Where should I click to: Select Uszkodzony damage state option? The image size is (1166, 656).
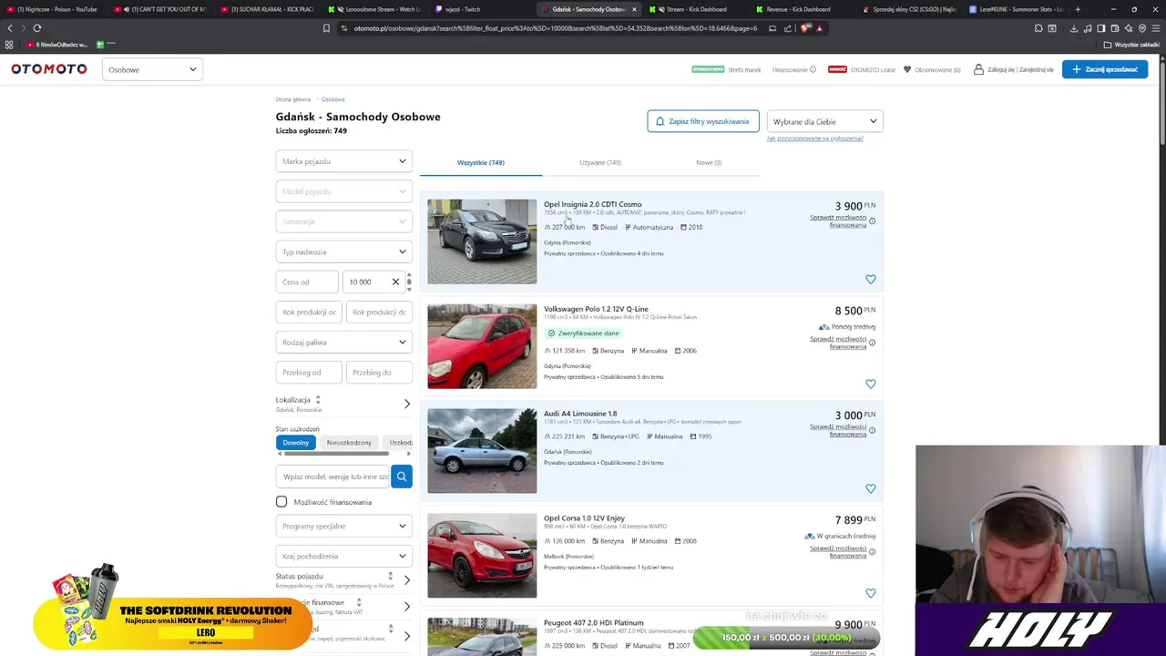pyautogui.click(x=399, y=443)
